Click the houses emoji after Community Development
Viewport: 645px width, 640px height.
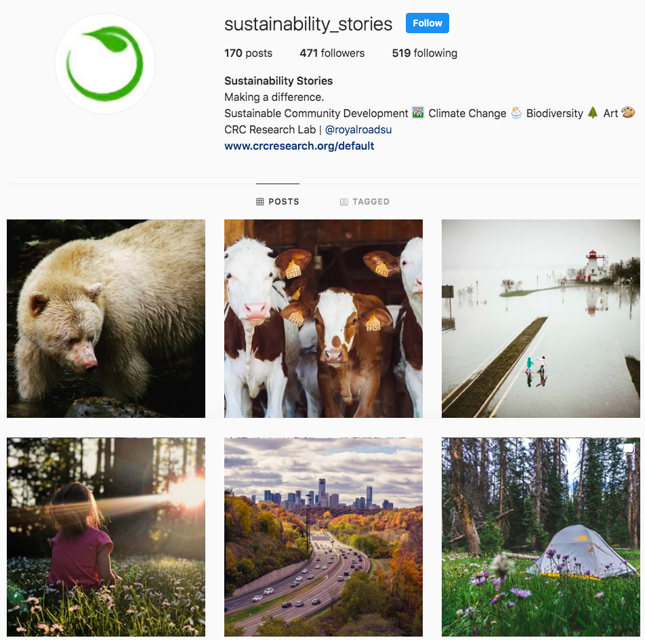[x=418, y=112]
